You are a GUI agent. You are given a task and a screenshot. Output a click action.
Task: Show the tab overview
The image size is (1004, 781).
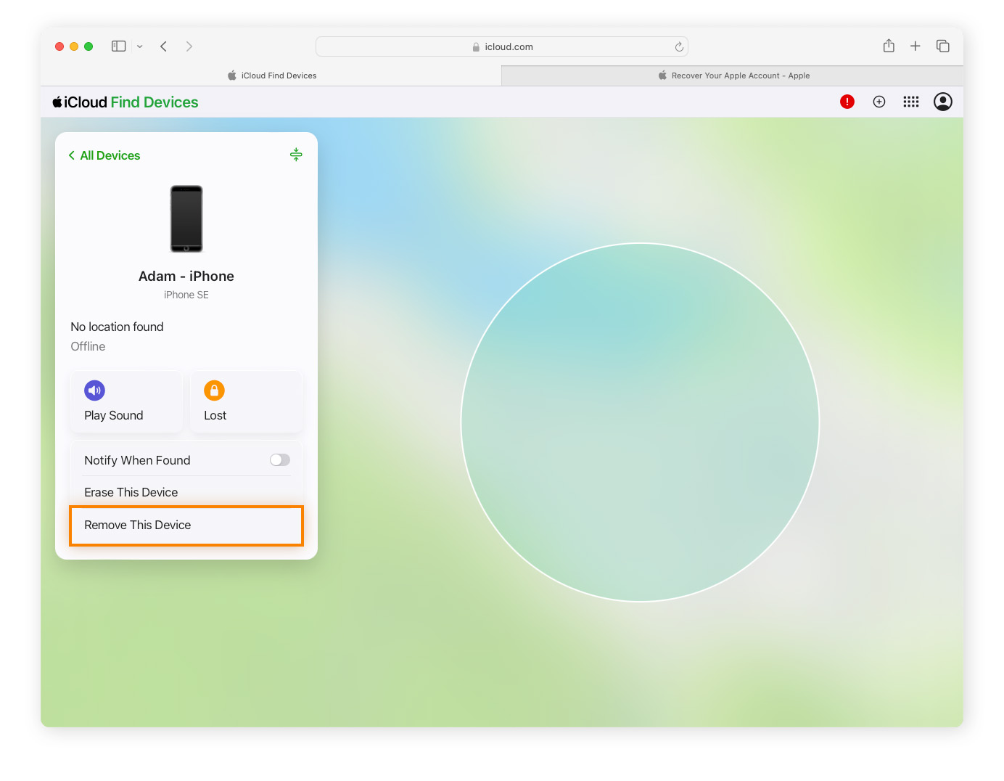(943, 46)
